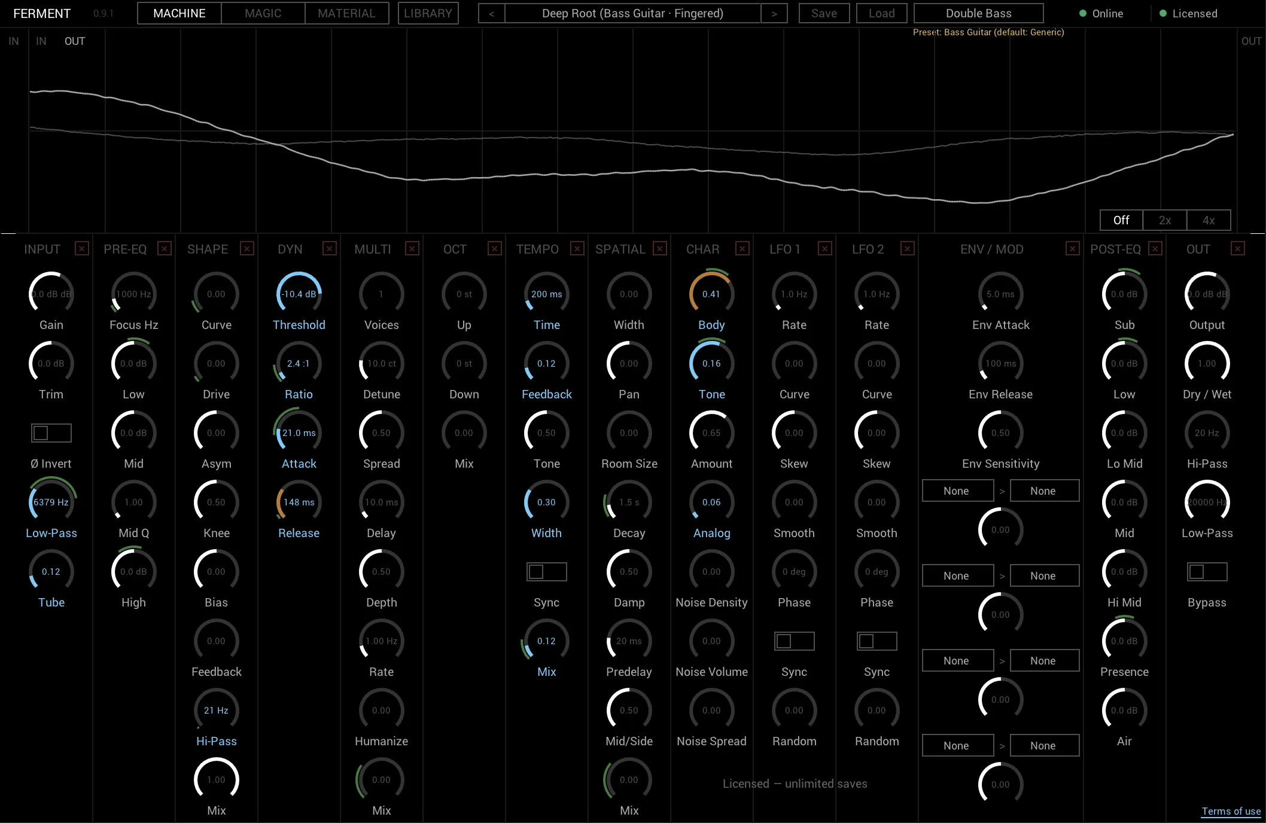Switch to the MAGIC tab

(262, 13)
